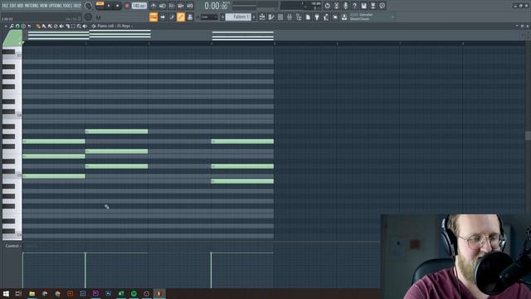Screen dimensions: 531x299
Task: Click the tempo 140 field
Action: pyautogui.click(x=139, y=6)
